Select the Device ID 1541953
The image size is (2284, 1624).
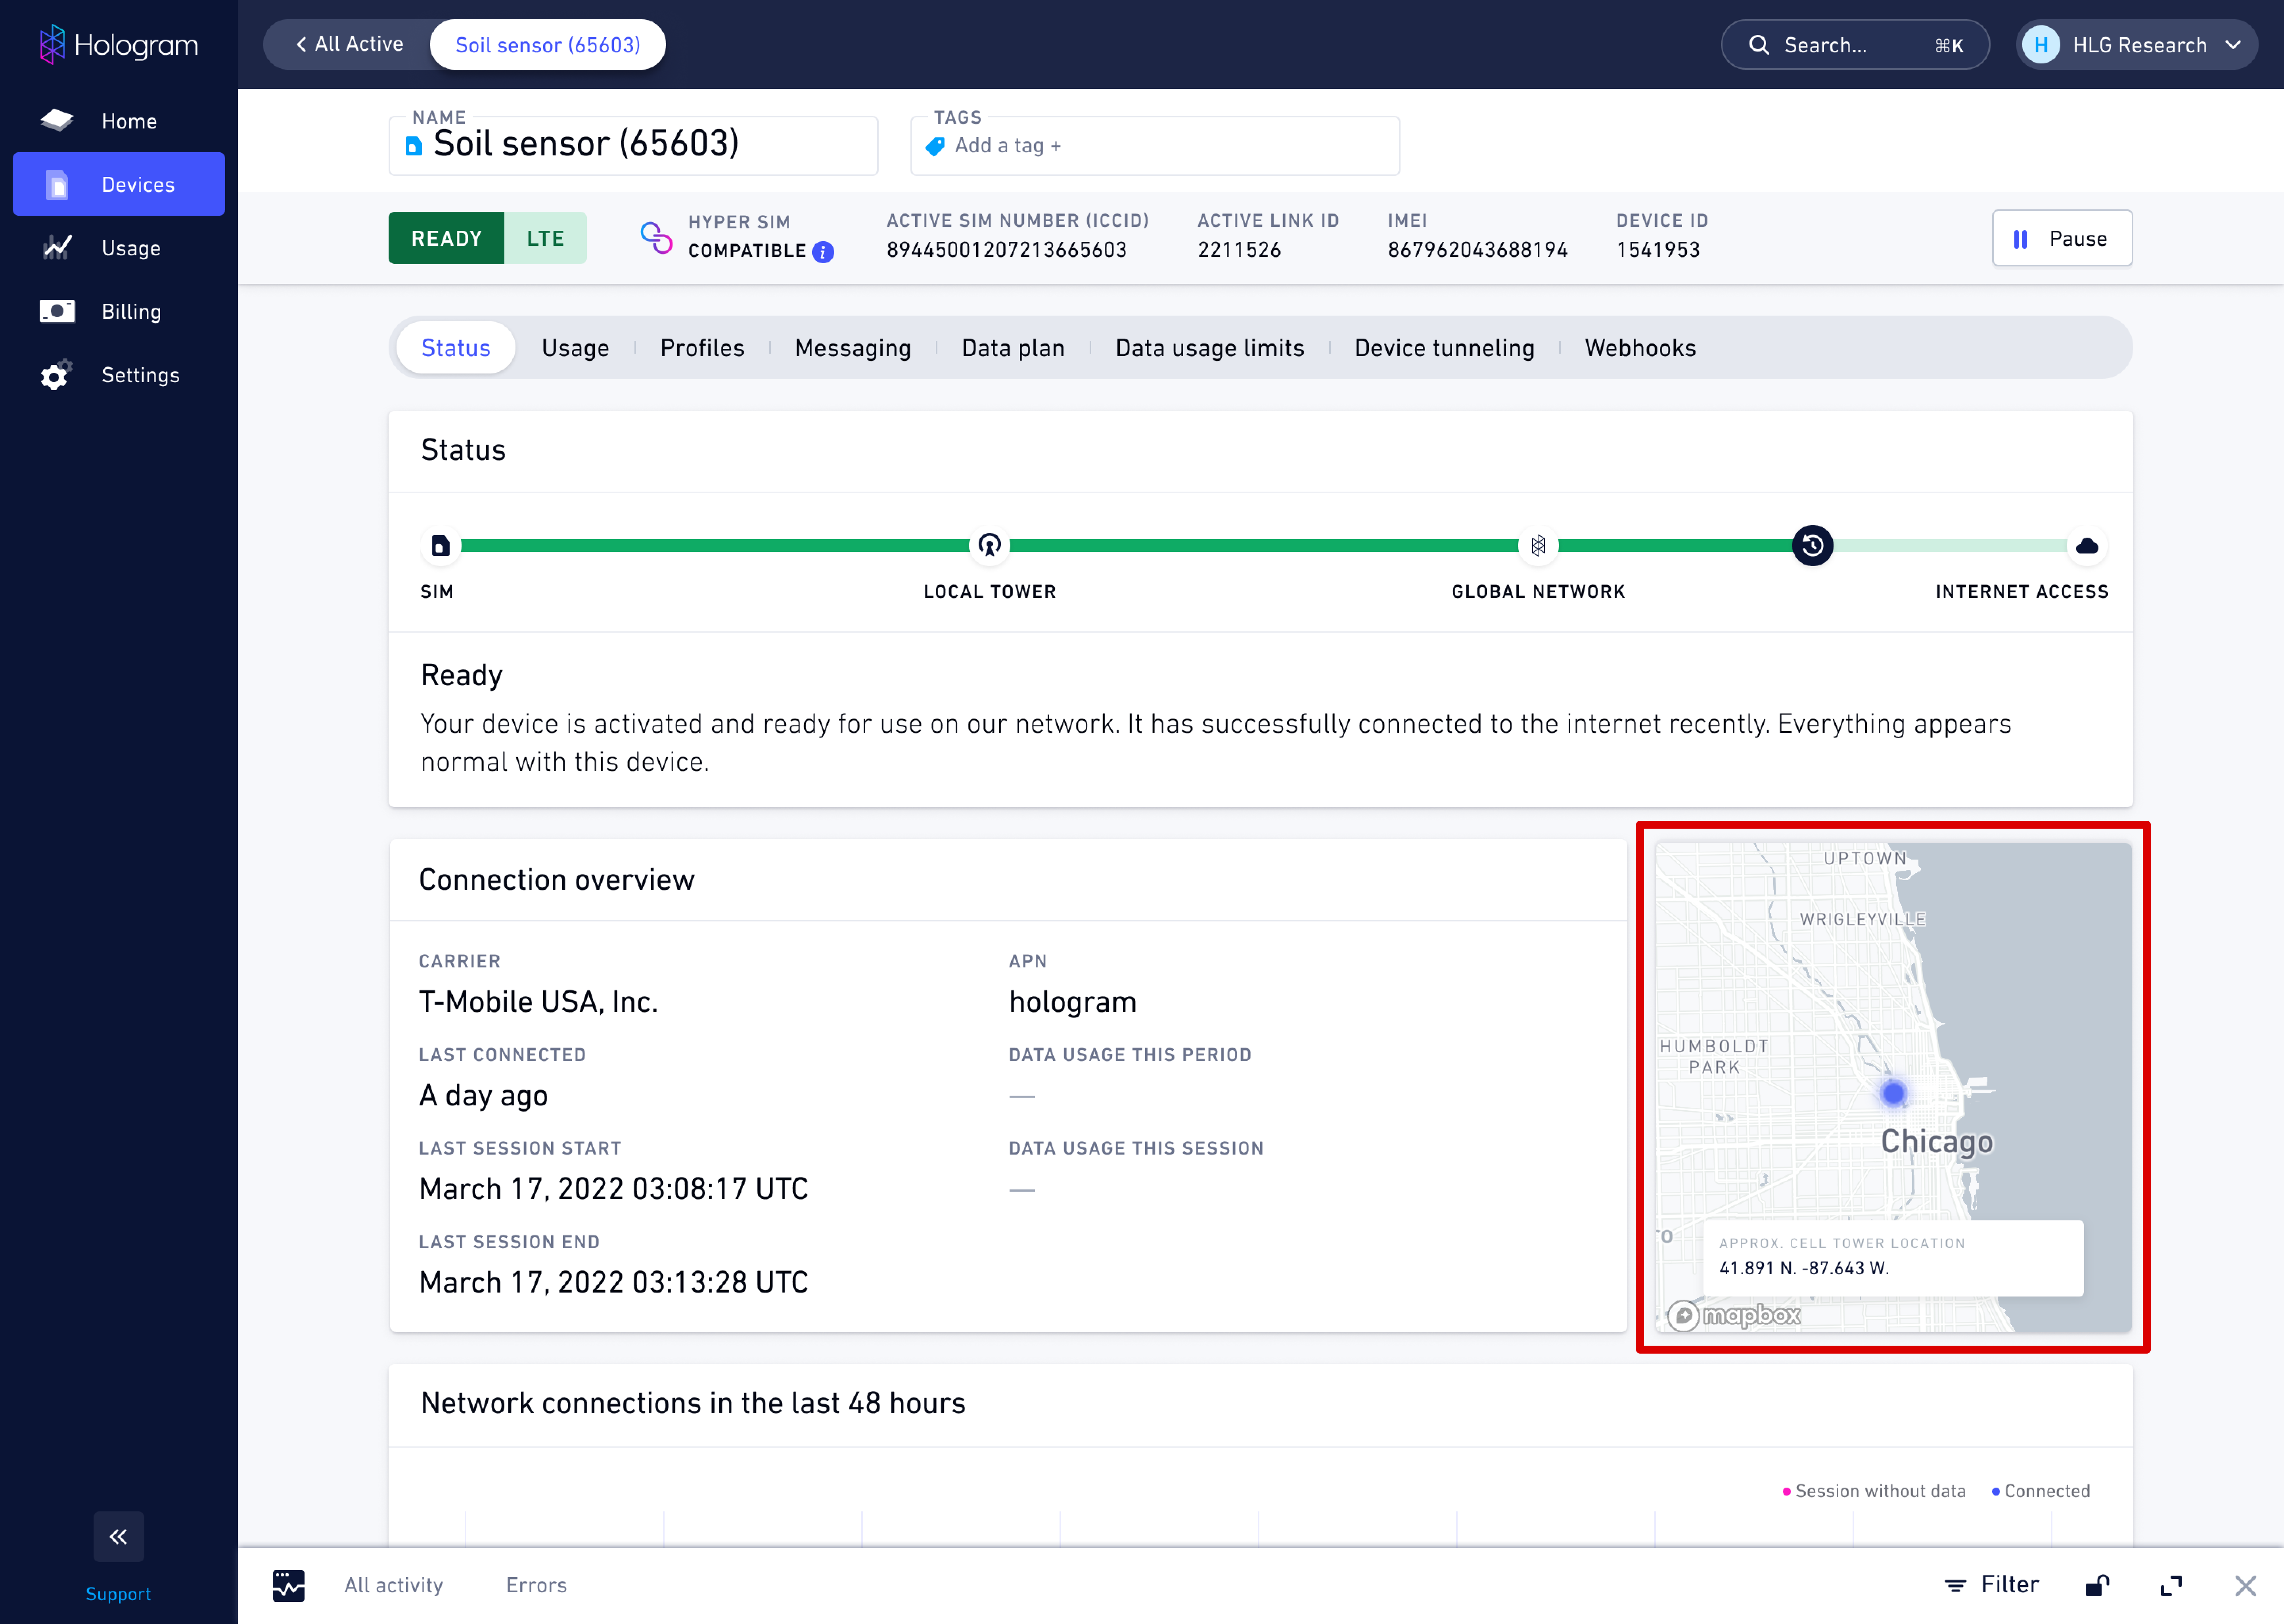coord(1657,250)
